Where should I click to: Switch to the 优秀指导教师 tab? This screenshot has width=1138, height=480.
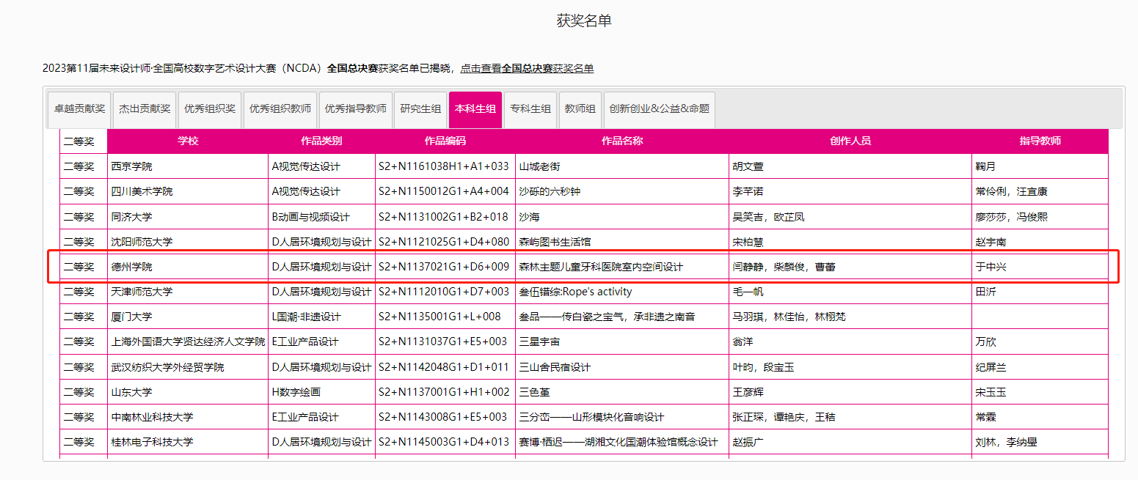tap(356, 108)
